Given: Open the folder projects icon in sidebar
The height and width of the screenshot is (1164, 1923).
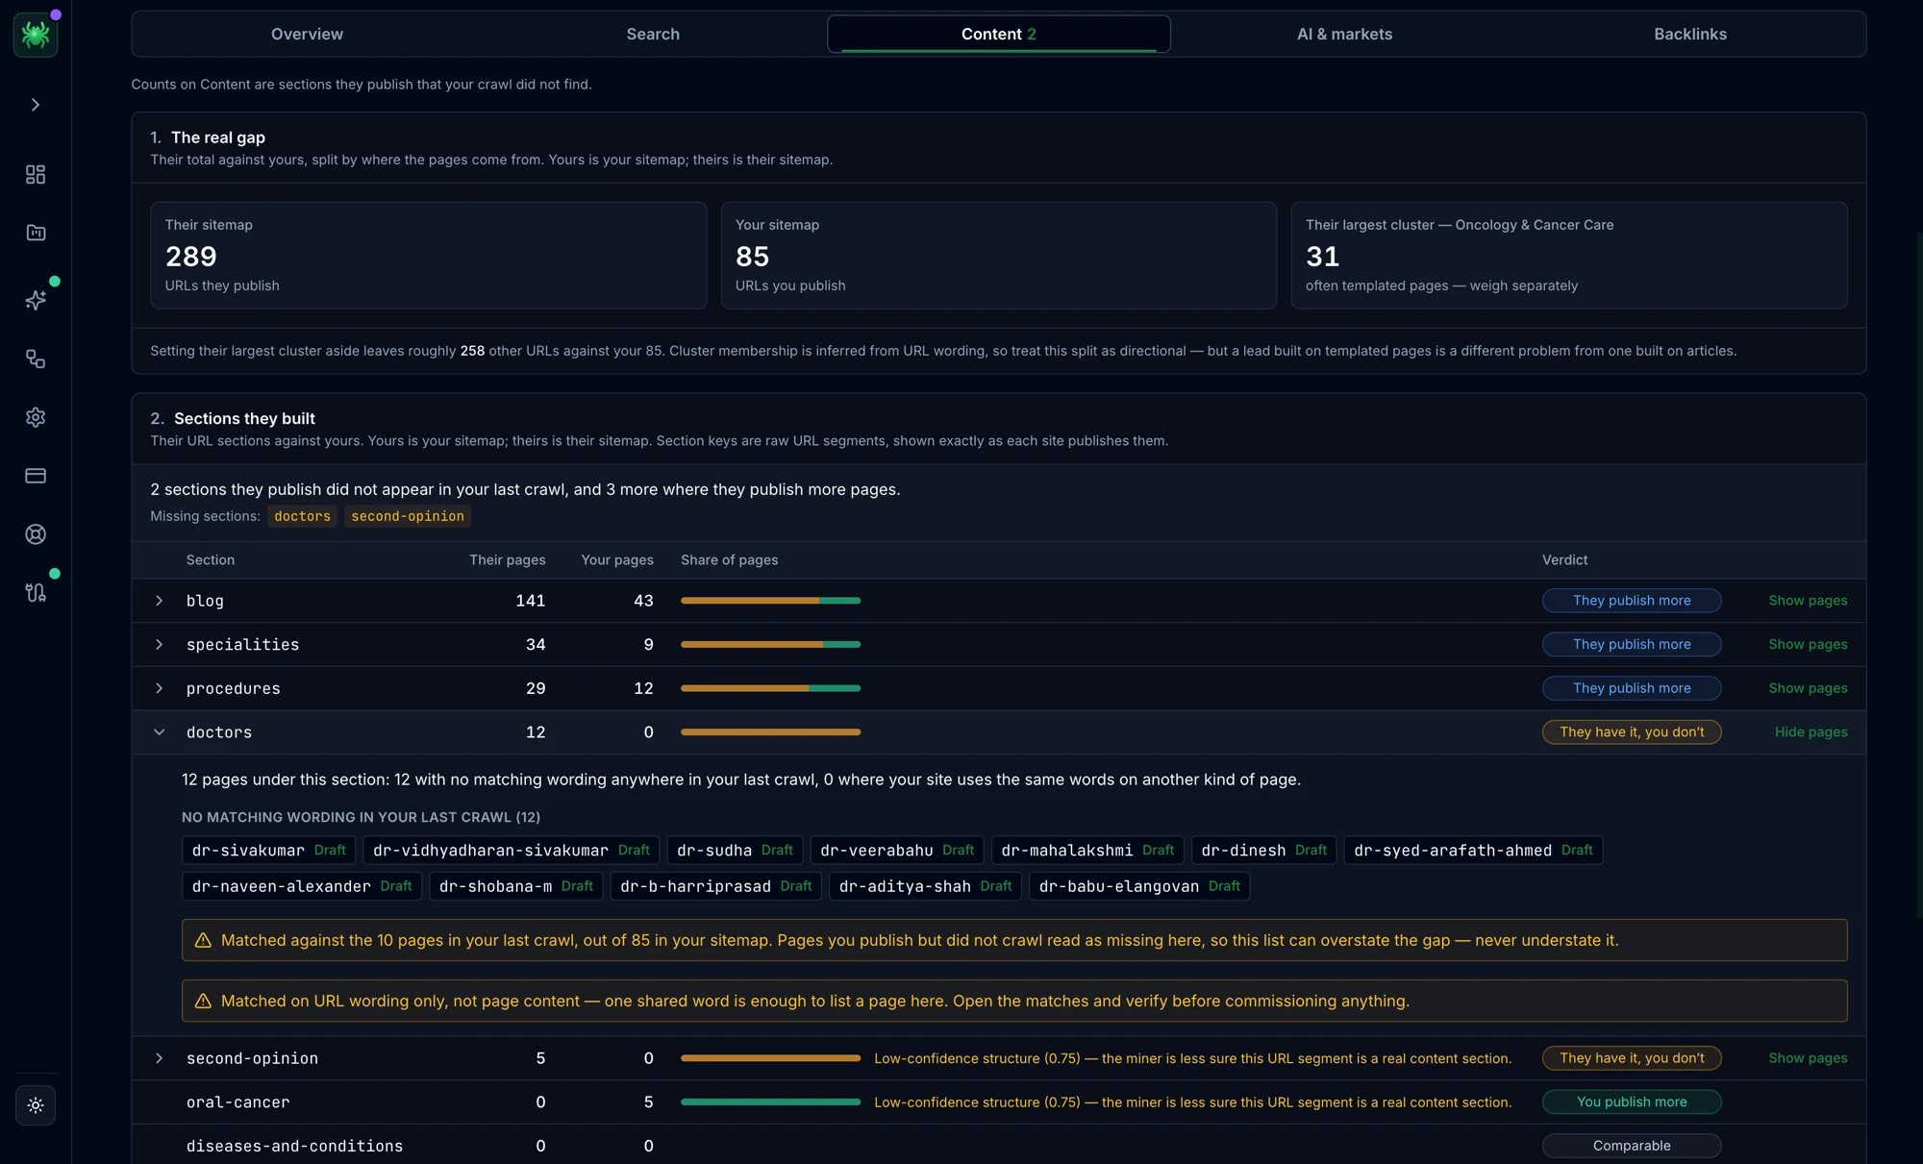Looking at the screenshot, I should (x=36, y=233).
